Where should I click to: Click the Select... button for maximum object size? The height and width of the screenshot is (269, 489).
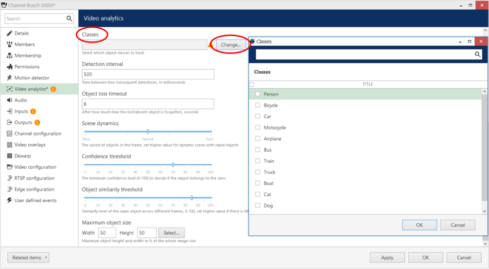[171, 233]
